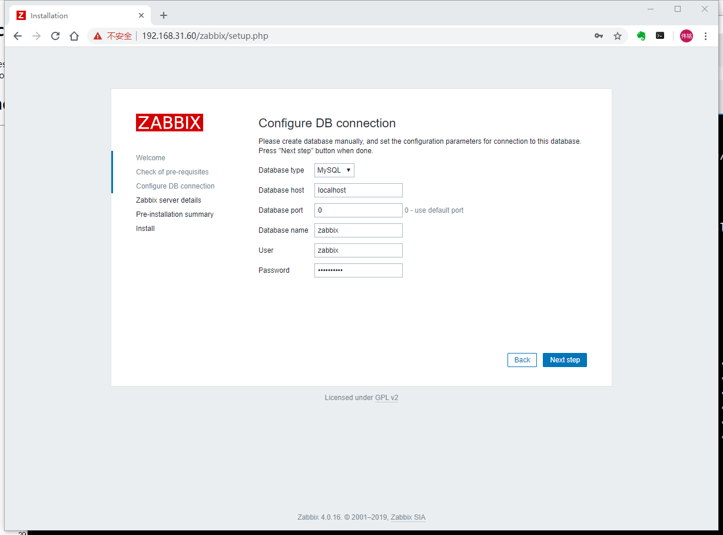Open the browser home page

coord(74,36)
